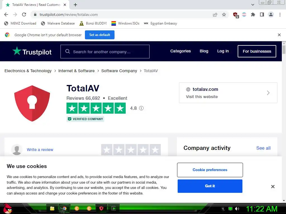Click the first orange C taskbar icon
This screenshot has height=214, width=286.
click(x=77, y=208)
